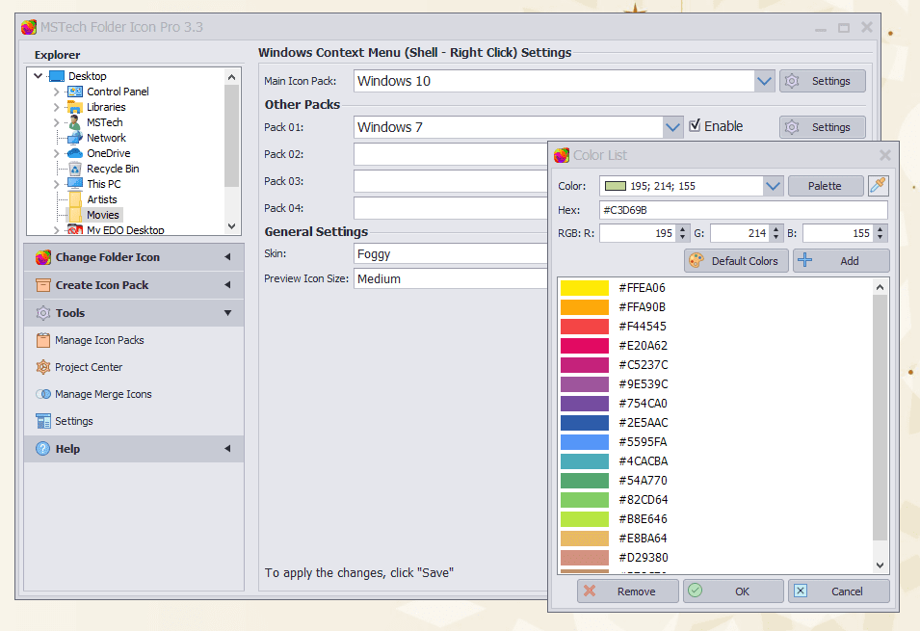The width and height of the screenshot is (920, 631).
Task: Increase the R value with spinner
Action: click(683, 229)
